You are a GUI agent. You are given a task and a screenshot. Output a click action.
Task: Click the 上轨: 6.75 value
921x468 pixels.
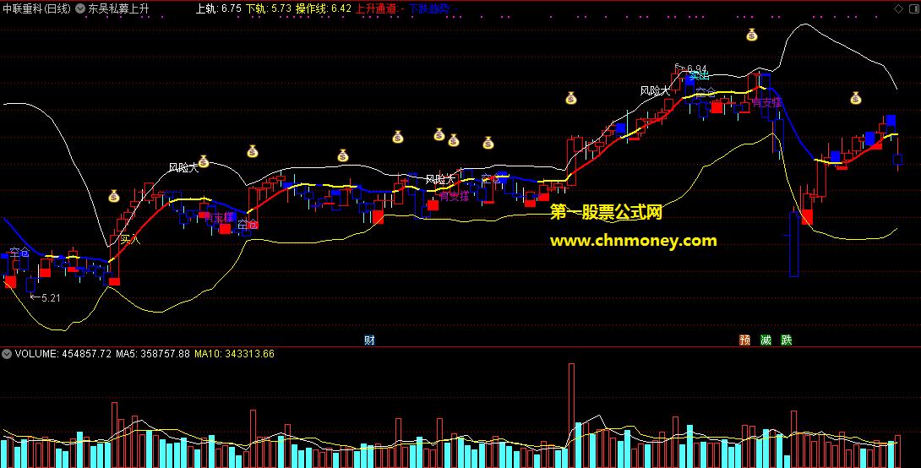click(219, 8)
